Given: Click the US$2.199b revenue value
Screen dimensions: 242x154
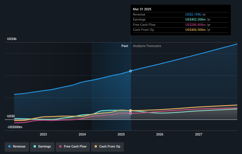Looking at the screenshot, I should click(193, 14).
